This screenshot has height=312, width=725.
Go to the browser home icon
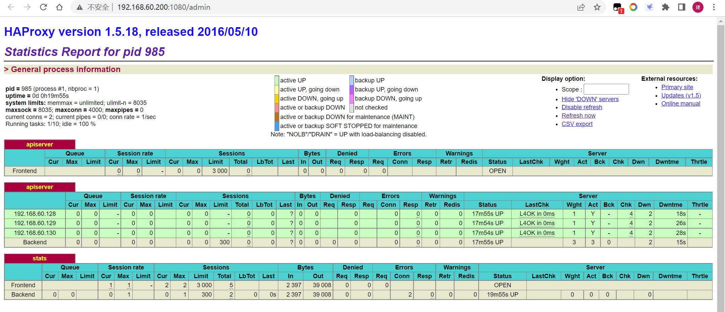click(59, 7)
